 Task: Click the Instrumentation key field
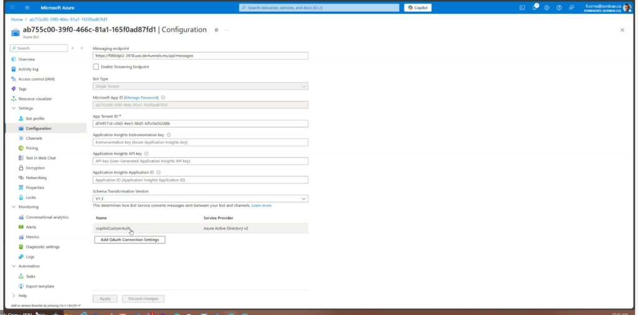click(x=200, y=143)
